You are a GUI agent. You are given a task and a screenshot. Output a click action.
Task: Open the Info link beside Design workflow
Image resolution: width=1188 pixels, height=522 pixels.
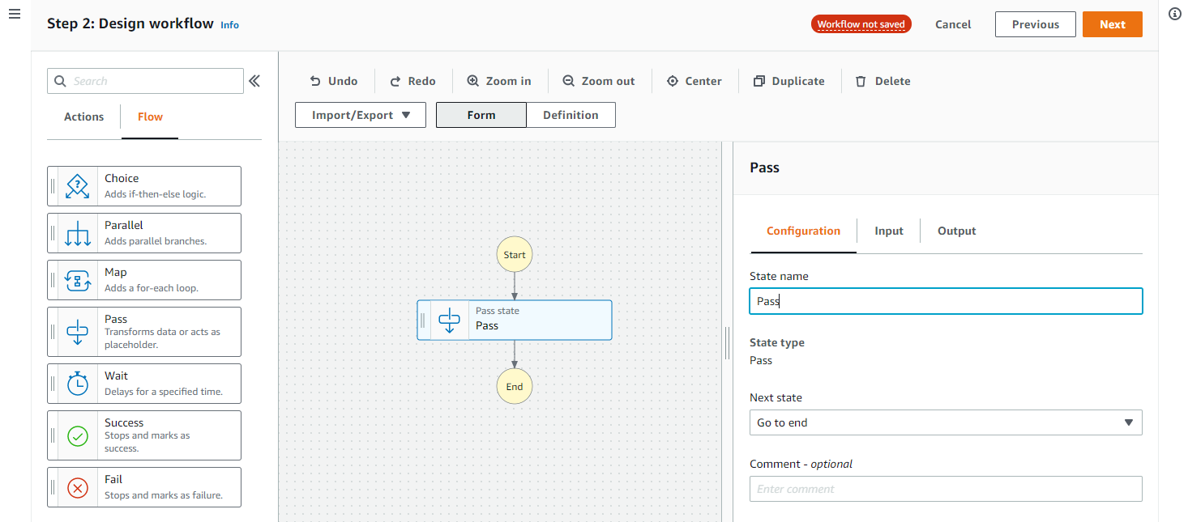(230, 25)
